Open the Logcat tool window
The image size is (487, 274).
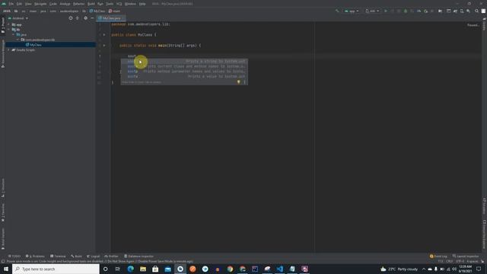tap(93, 256)
